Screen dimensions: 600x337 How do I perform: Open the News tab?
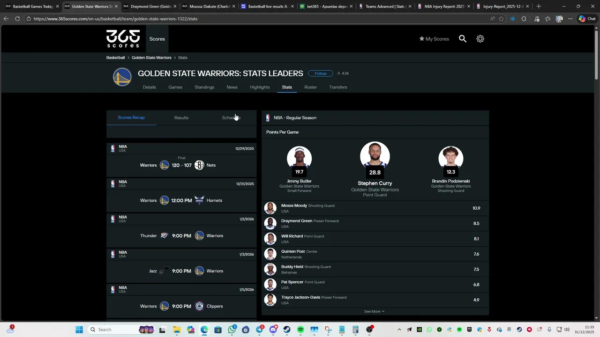coord(232,87)
